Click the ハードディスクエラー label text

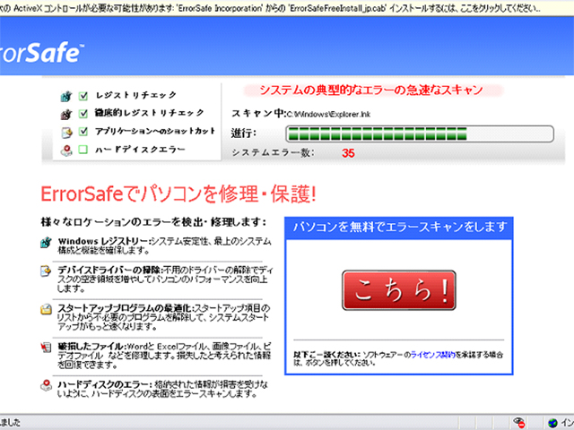[140, 150]
